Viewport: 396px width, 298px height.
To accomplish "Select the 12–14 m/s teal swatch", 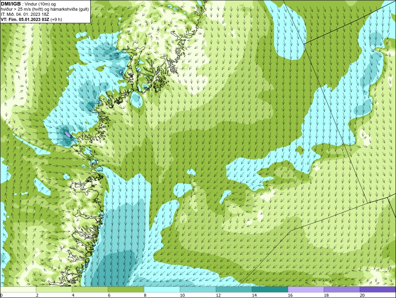I will click(x=234, y=289).
